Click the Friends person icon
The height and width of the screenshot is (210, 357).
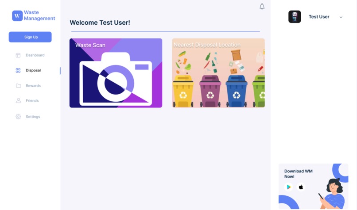pyautogui.click(x=19, y=100)
